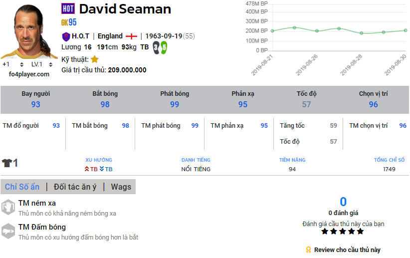This screenshot has width=410, height=258.
Task: Click the England flag icon
Action: tap(131, 36)
